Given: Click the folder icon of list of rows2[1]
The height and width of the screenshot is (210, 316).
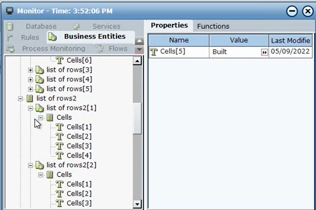Looking at the screenshot, I should 40,108.
